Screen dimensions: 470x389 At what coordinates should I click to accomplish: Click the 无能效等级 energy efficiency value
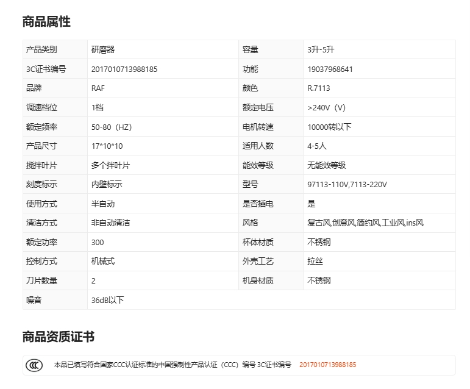[x=327, y=165]
